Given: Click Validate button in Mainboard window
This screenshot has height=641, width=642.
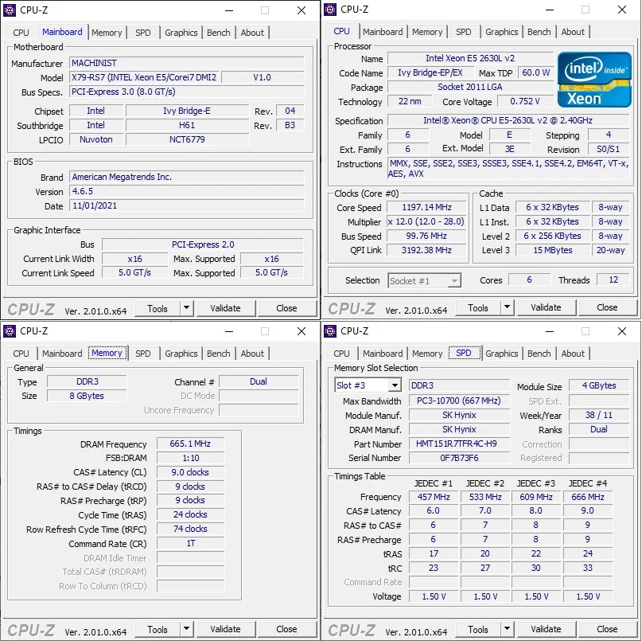Looking at the screenshot, I should 226,308.
